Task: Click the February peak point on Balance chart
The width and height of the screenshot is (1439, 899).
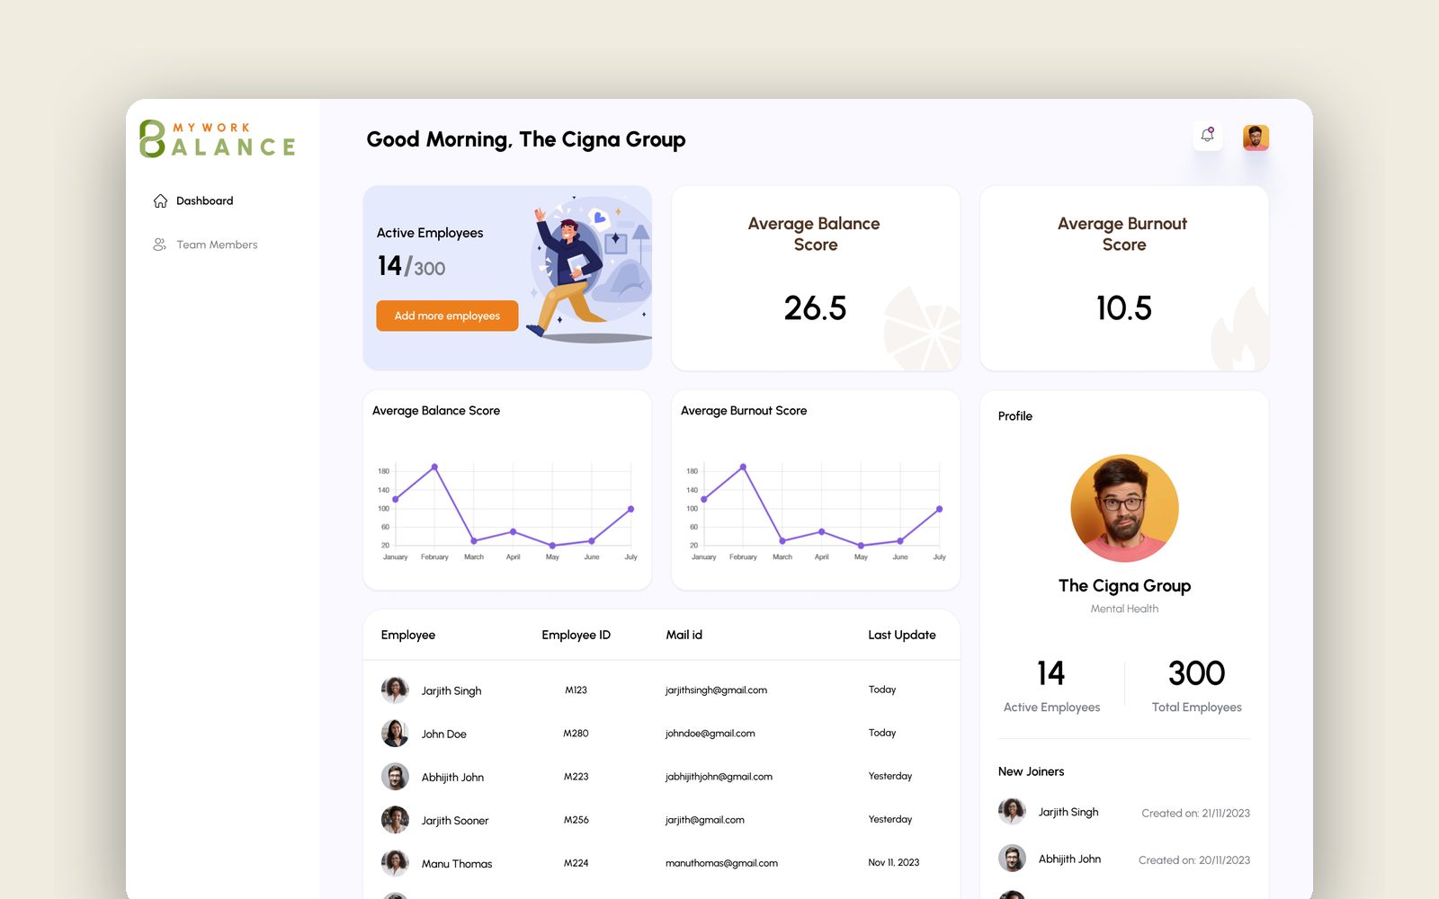Action: pos(434,467)
